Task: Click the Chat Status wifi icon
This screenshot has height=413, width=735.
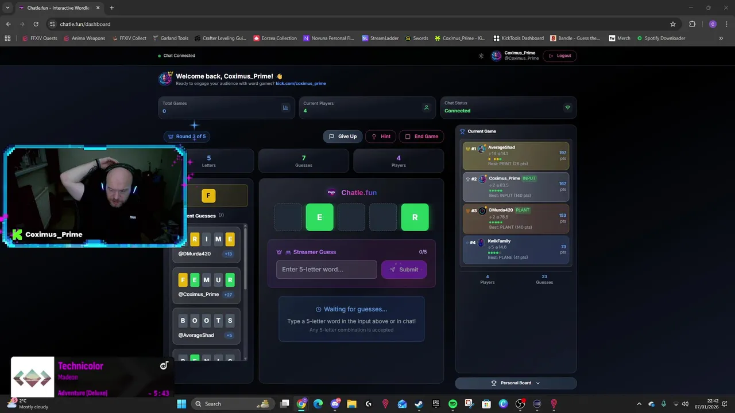Action: tap(568, 107)
